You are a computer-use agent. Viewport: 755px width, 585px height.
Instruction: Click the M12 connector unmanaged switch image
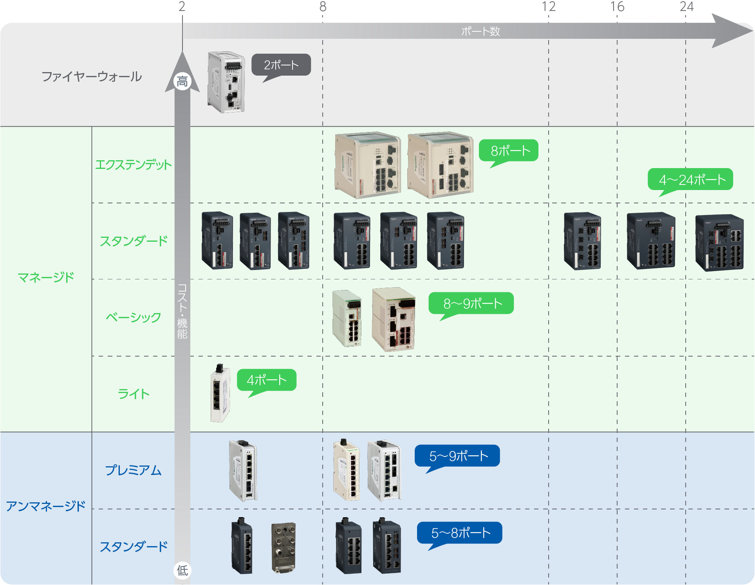coord(284,547)
